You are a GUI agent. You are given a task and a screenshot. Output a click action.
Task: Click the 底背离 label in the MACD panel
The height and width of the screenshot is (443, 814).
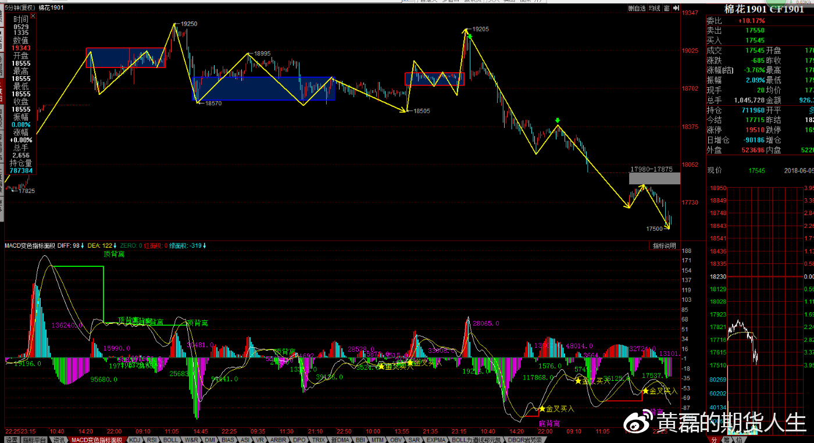click(549, 424)
